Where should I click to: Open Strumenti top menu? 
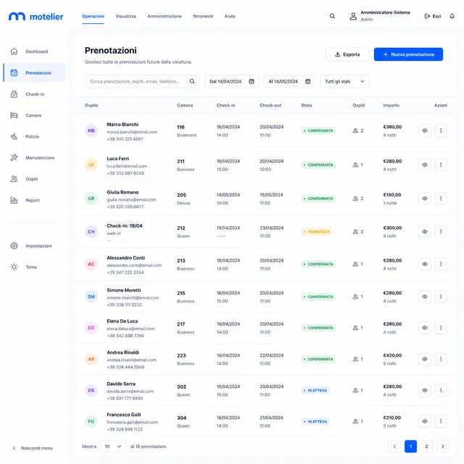[203, 16]
